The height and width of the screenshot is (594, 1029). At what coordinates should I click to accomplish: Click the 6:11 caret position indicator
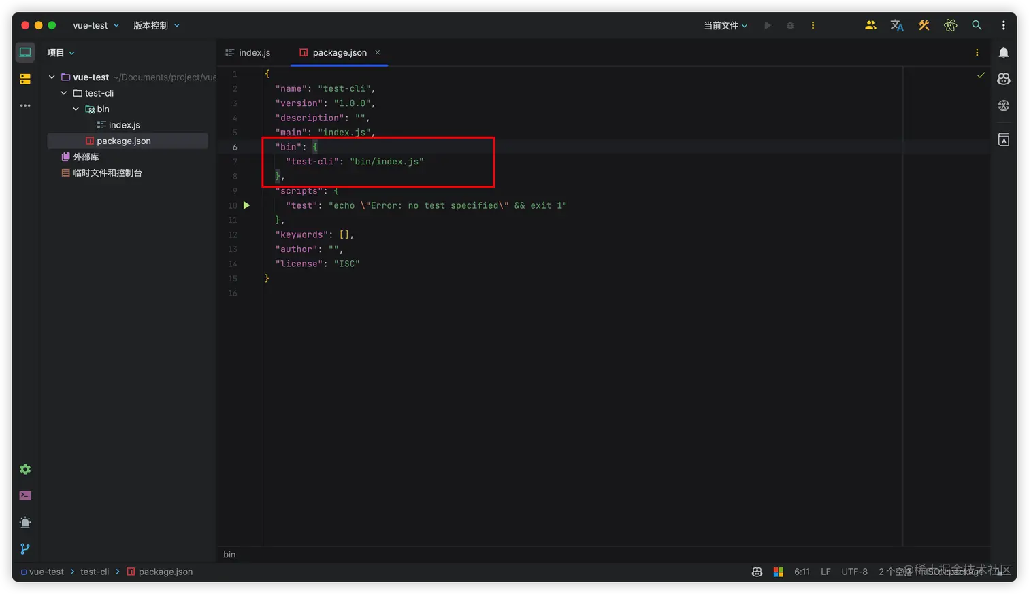pyautogui.click(x=802, y=572)
